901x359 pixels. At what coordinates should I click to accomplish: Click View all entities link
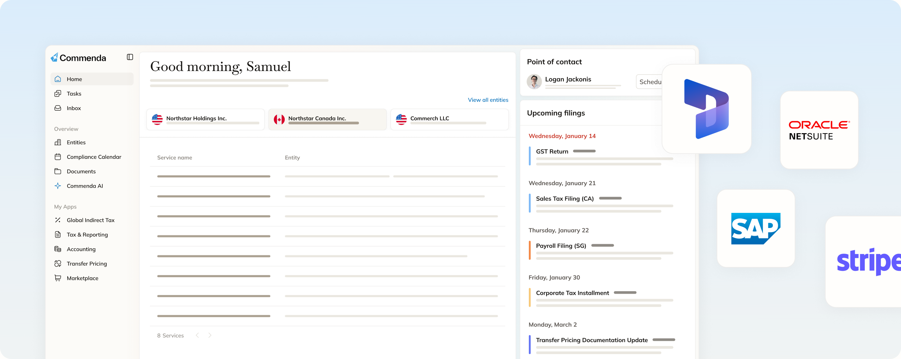point(488,100)
